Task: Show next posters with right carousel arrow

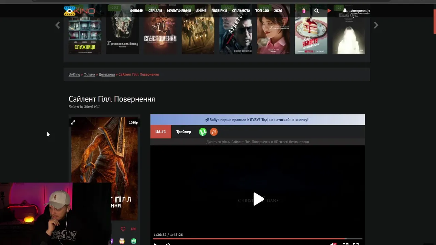Action: [x=376, y=25]
